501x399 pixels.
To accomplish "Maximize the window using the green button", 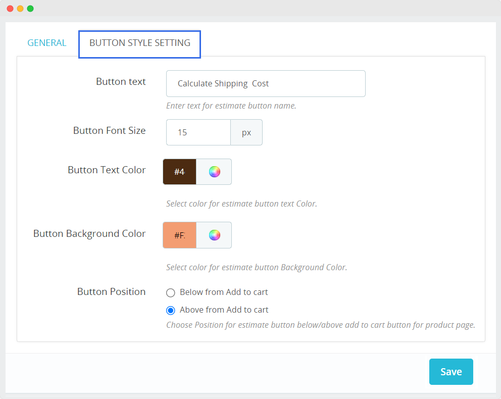I will (x=30, y=9).
